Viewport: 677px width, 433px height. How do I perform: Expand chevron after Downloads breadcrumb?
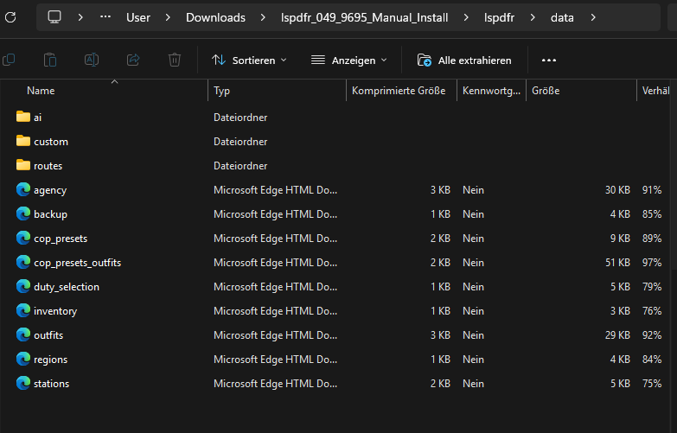pyautogui.click(x=263, y=17)
